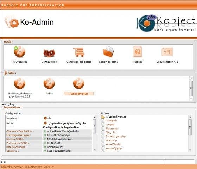Click the uploadProject/tools(koPath) value
This screenshot has width=197, height=169.
point(63,131)
